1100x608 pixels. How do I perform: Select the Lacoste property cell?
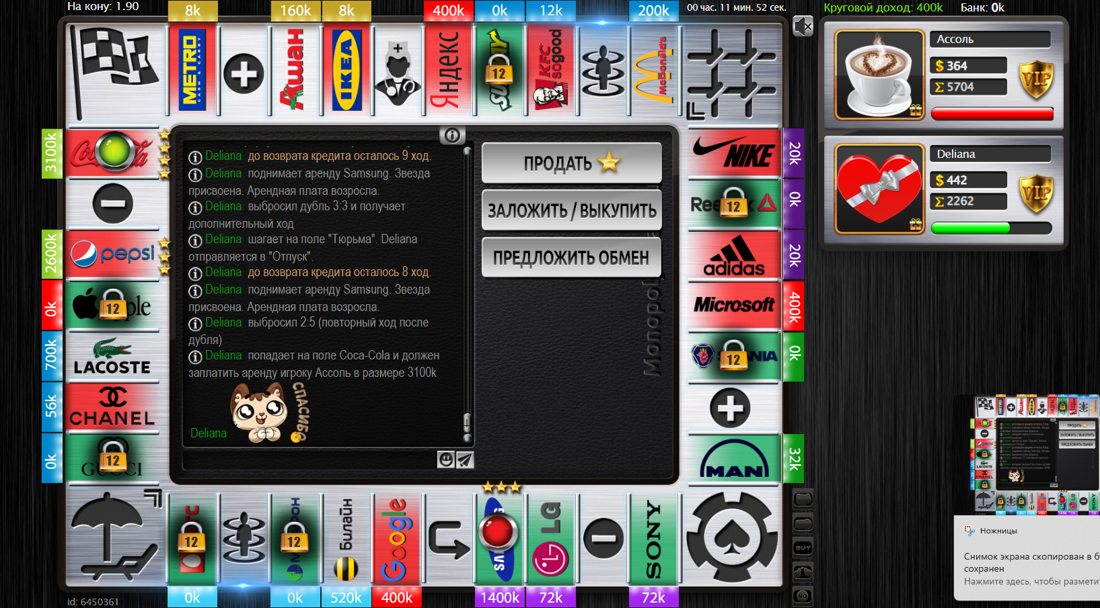click(x=114, y=357)
